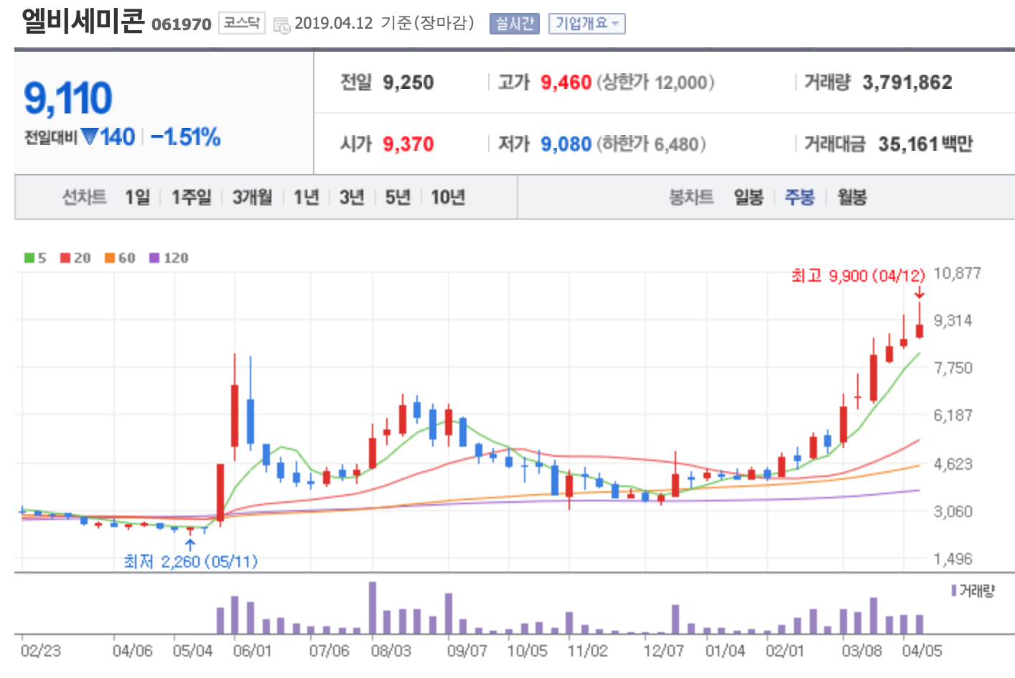Image resolution: width=1015 pixels, height=678 pixels.
Task: Click the 거래량 value 3,791,862
Action: coord(907,83)
